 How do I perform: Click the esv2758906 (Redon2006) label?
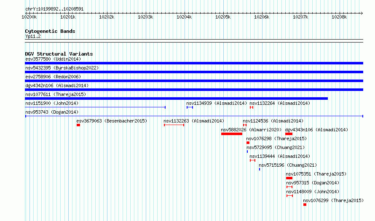point(53,77)
